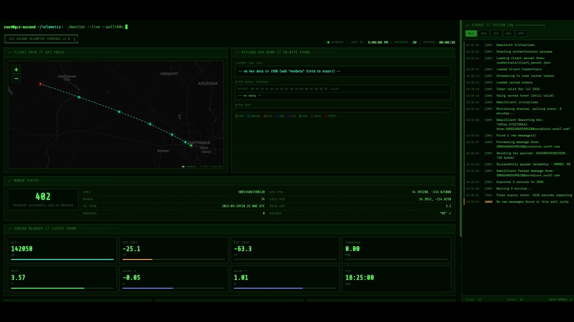Select the "Loaded Client Credentials" log line
574x322 pixels.
(x=518, y=69)
